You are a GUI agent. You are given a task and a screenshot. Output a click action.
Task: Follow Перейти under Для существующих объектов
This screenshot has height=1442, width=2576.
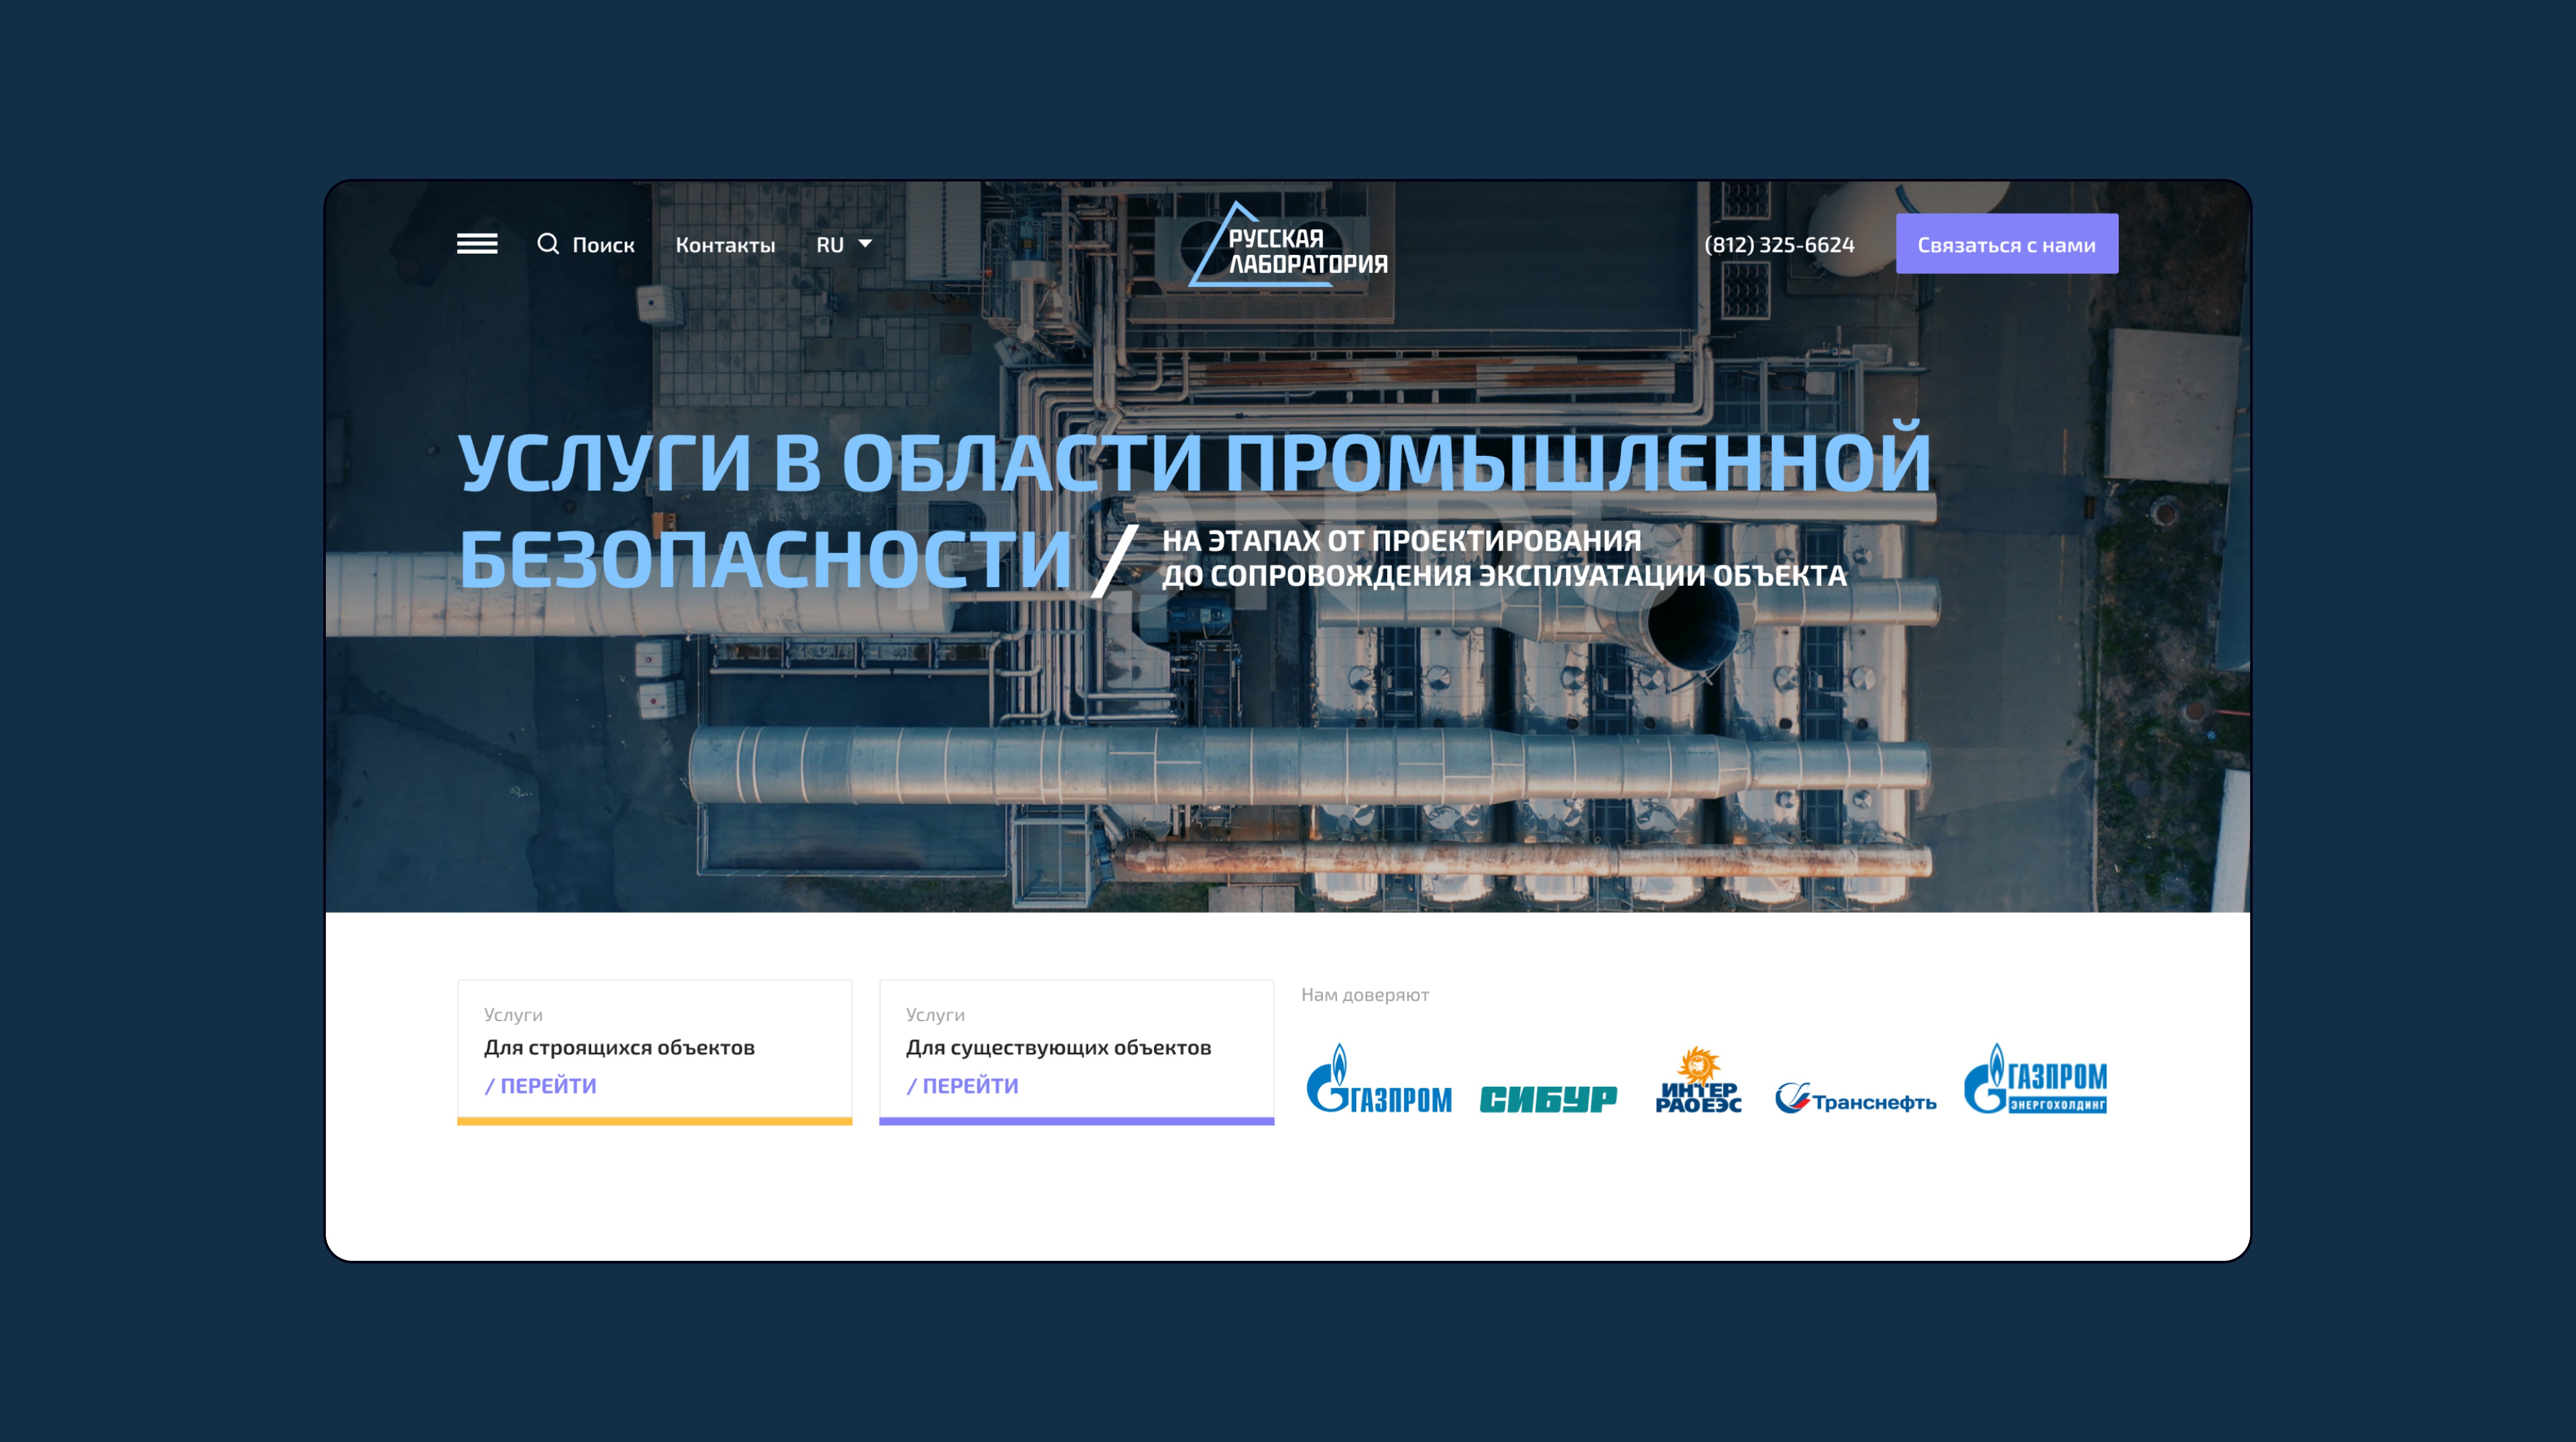(x=963, y=1085)
